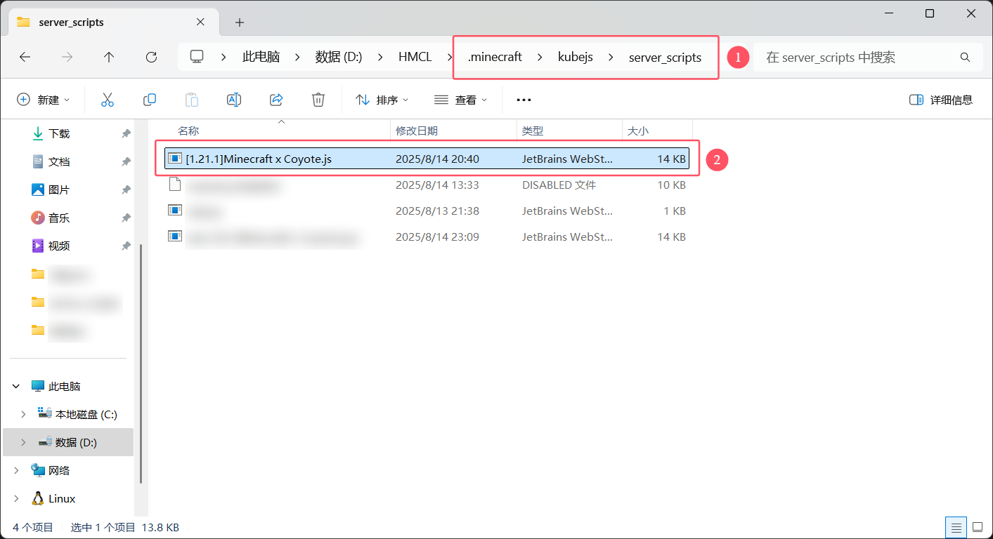Image resolution: width=993 pixels, height=539 pixels.
Task: Select the file modified 2025/8/13 21:38
Action: tap(427, 211)
